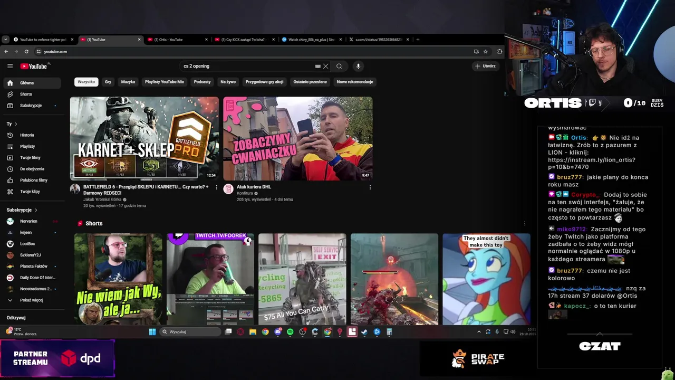Click the Windows taskbar Wyszukaj search box
This screenshot has height=380, width=675.
[x=190, y=332]
